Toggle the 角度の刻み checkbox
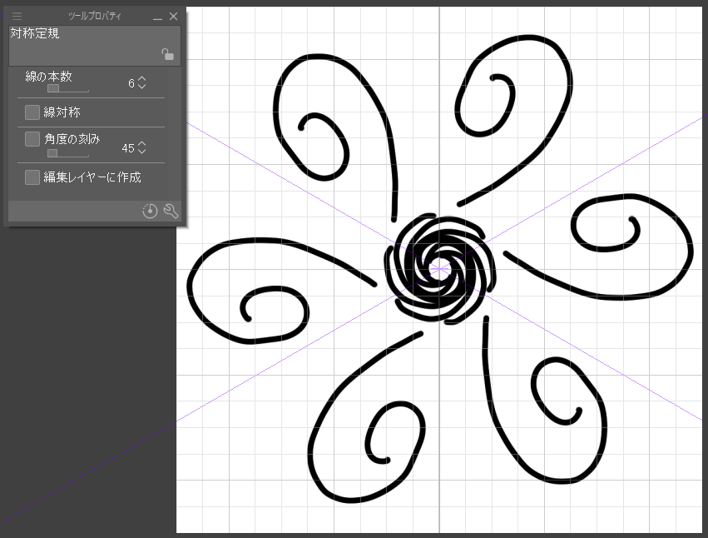708x538 pixels. click(x=32, y=139)
